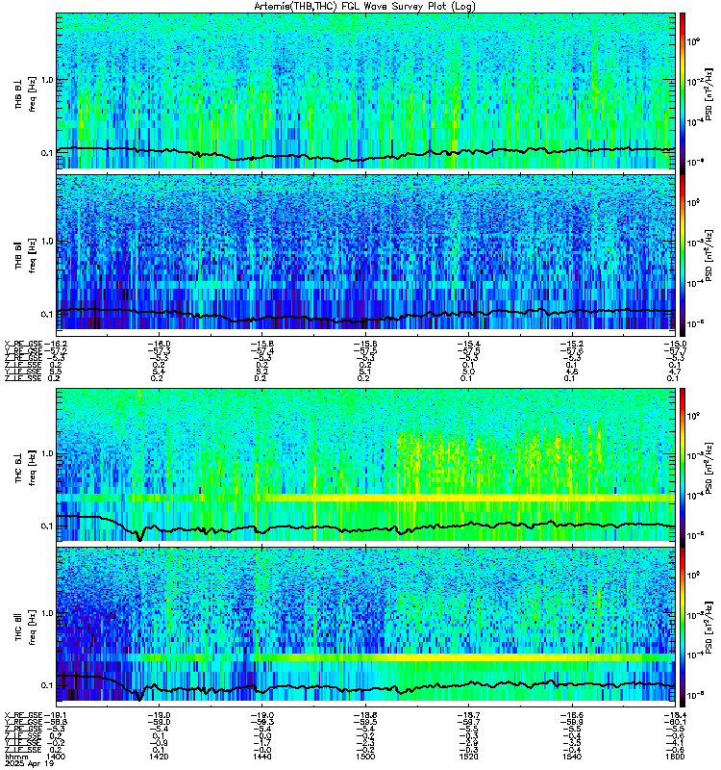The width and height of the screenshot is (721, 770).
Task: Click the 1520 time tick label
Action: (468, 757)
